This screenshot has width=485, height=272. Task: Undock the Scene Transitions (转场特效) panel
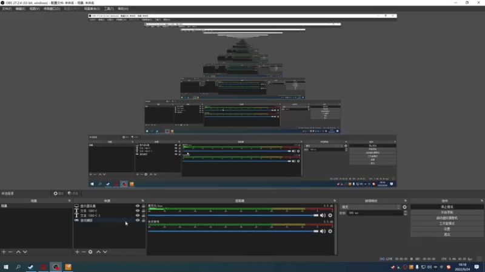(405, 201)
